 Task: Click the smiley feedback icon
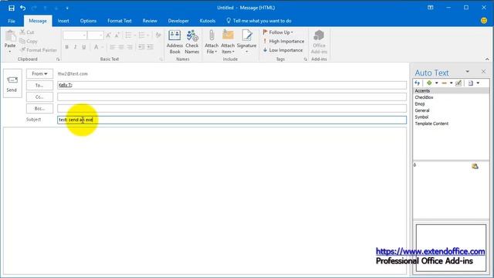[x=484, y=21]
